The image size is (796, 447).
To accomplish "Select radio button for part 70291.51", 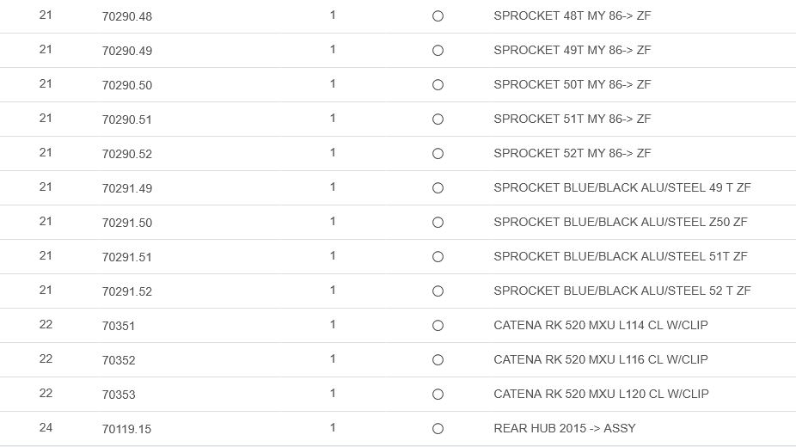I will 438,257.
